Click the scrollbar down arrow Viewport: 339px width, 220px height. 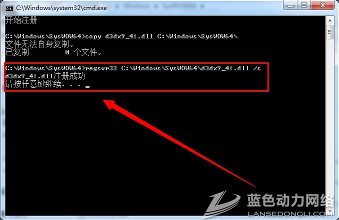(330, 212)
